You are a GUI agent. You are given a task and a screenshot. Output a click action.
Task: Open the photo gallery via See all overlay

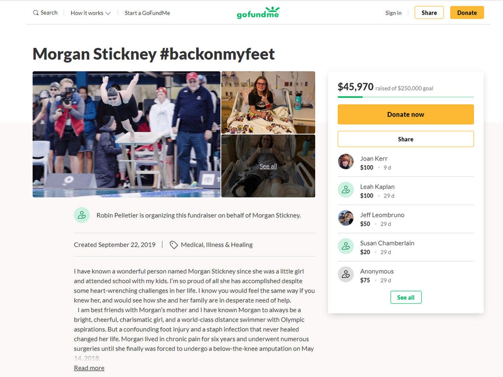click(268, 166)
